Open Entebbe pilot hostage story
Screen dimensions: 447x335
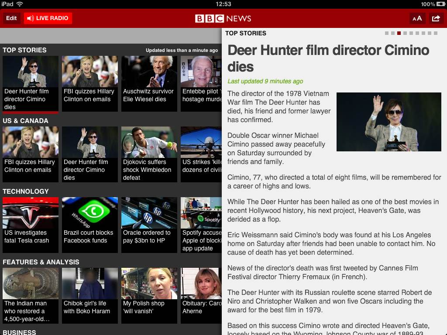pyautogui.click(x=201, y=84)
